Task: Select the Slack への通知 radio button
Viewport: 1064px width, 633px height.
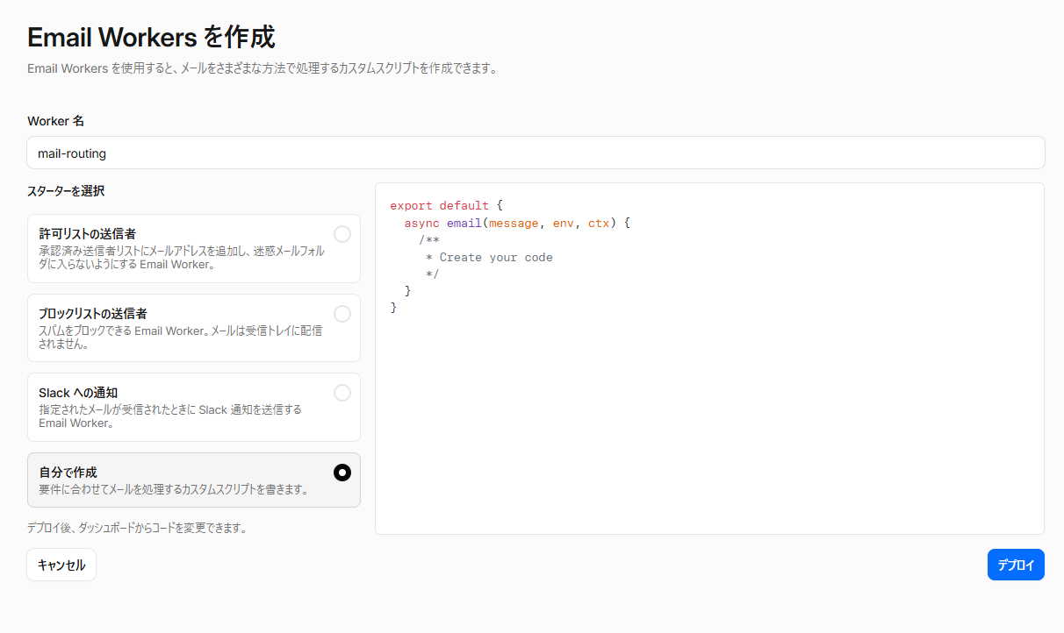Action: pos(342,393)
